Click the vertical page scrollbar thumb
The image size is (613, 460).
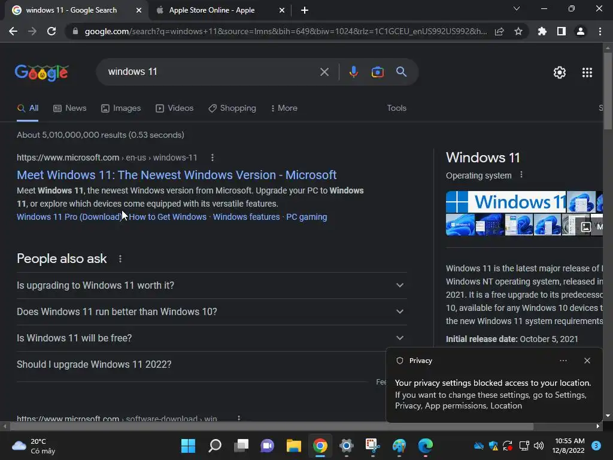point(608,91)
